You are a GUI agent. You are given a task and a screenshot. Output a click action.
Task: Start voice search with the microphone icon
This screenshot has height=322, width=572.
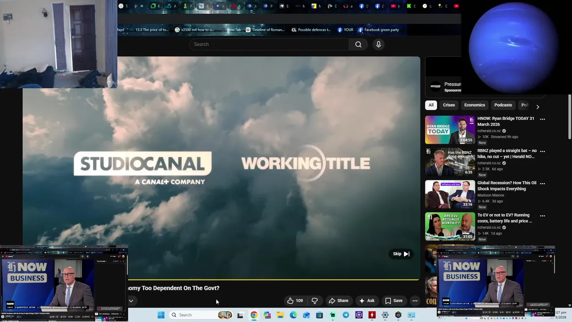379,44
